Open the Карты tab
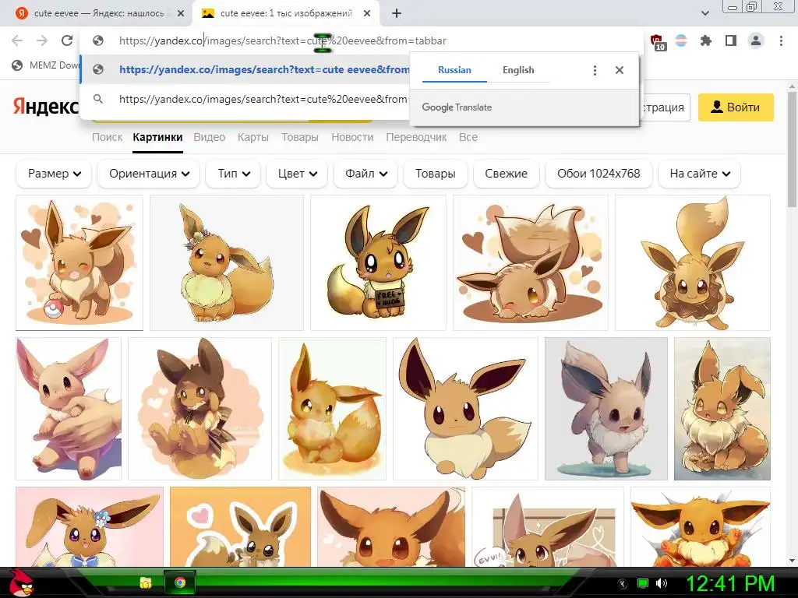This screenshot has height=598, width=798. tap(253, 137)
